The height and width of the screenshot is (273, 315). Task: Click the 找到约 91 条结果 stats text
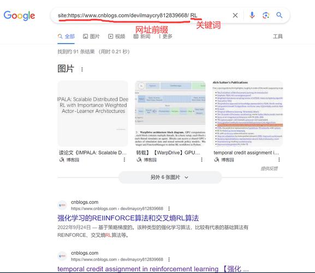point(93,52)
